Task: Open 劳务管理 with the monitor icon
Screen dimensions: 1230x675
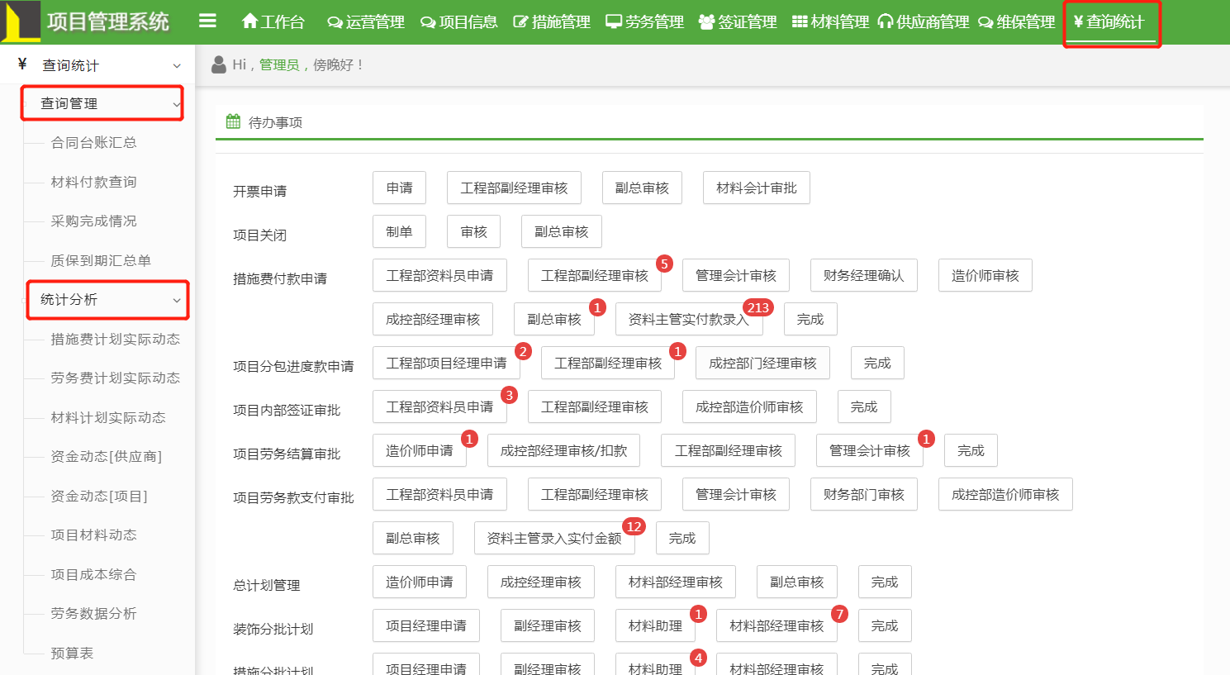Action: tap(644, 21)
